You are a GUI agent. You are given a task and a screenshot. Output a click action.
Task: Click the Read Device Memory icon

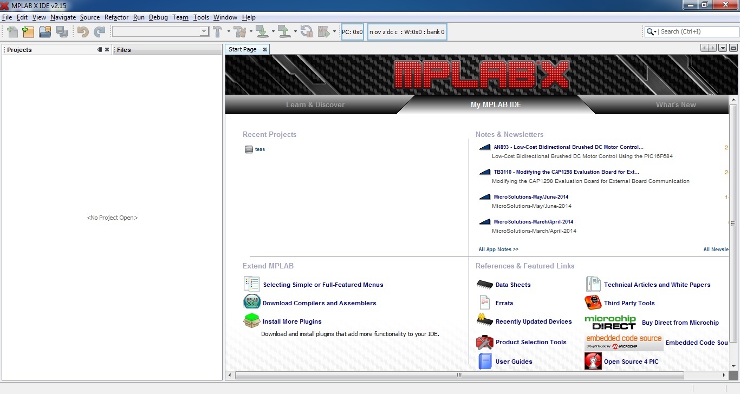pos(284,32)
